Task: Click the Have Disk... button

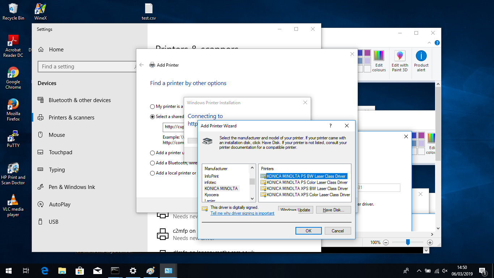Action: tap(333, 210)
